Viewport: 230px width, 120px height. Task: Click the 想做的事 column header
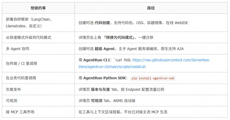click(38, 8)
